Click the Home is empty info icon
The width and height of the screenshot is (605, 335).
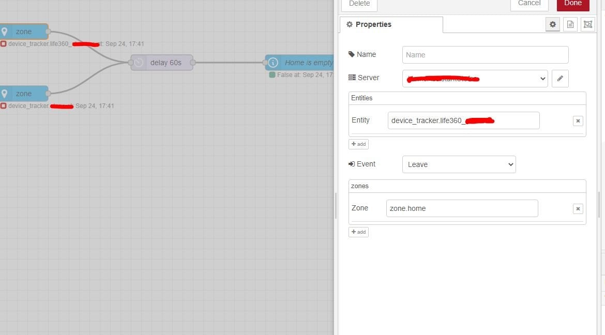[x=273, y=63]
